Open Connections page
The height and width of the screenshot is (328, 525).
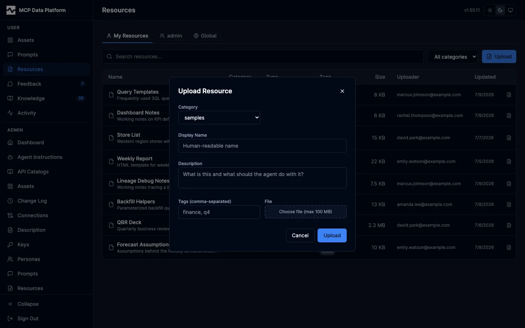coord(46,215)
